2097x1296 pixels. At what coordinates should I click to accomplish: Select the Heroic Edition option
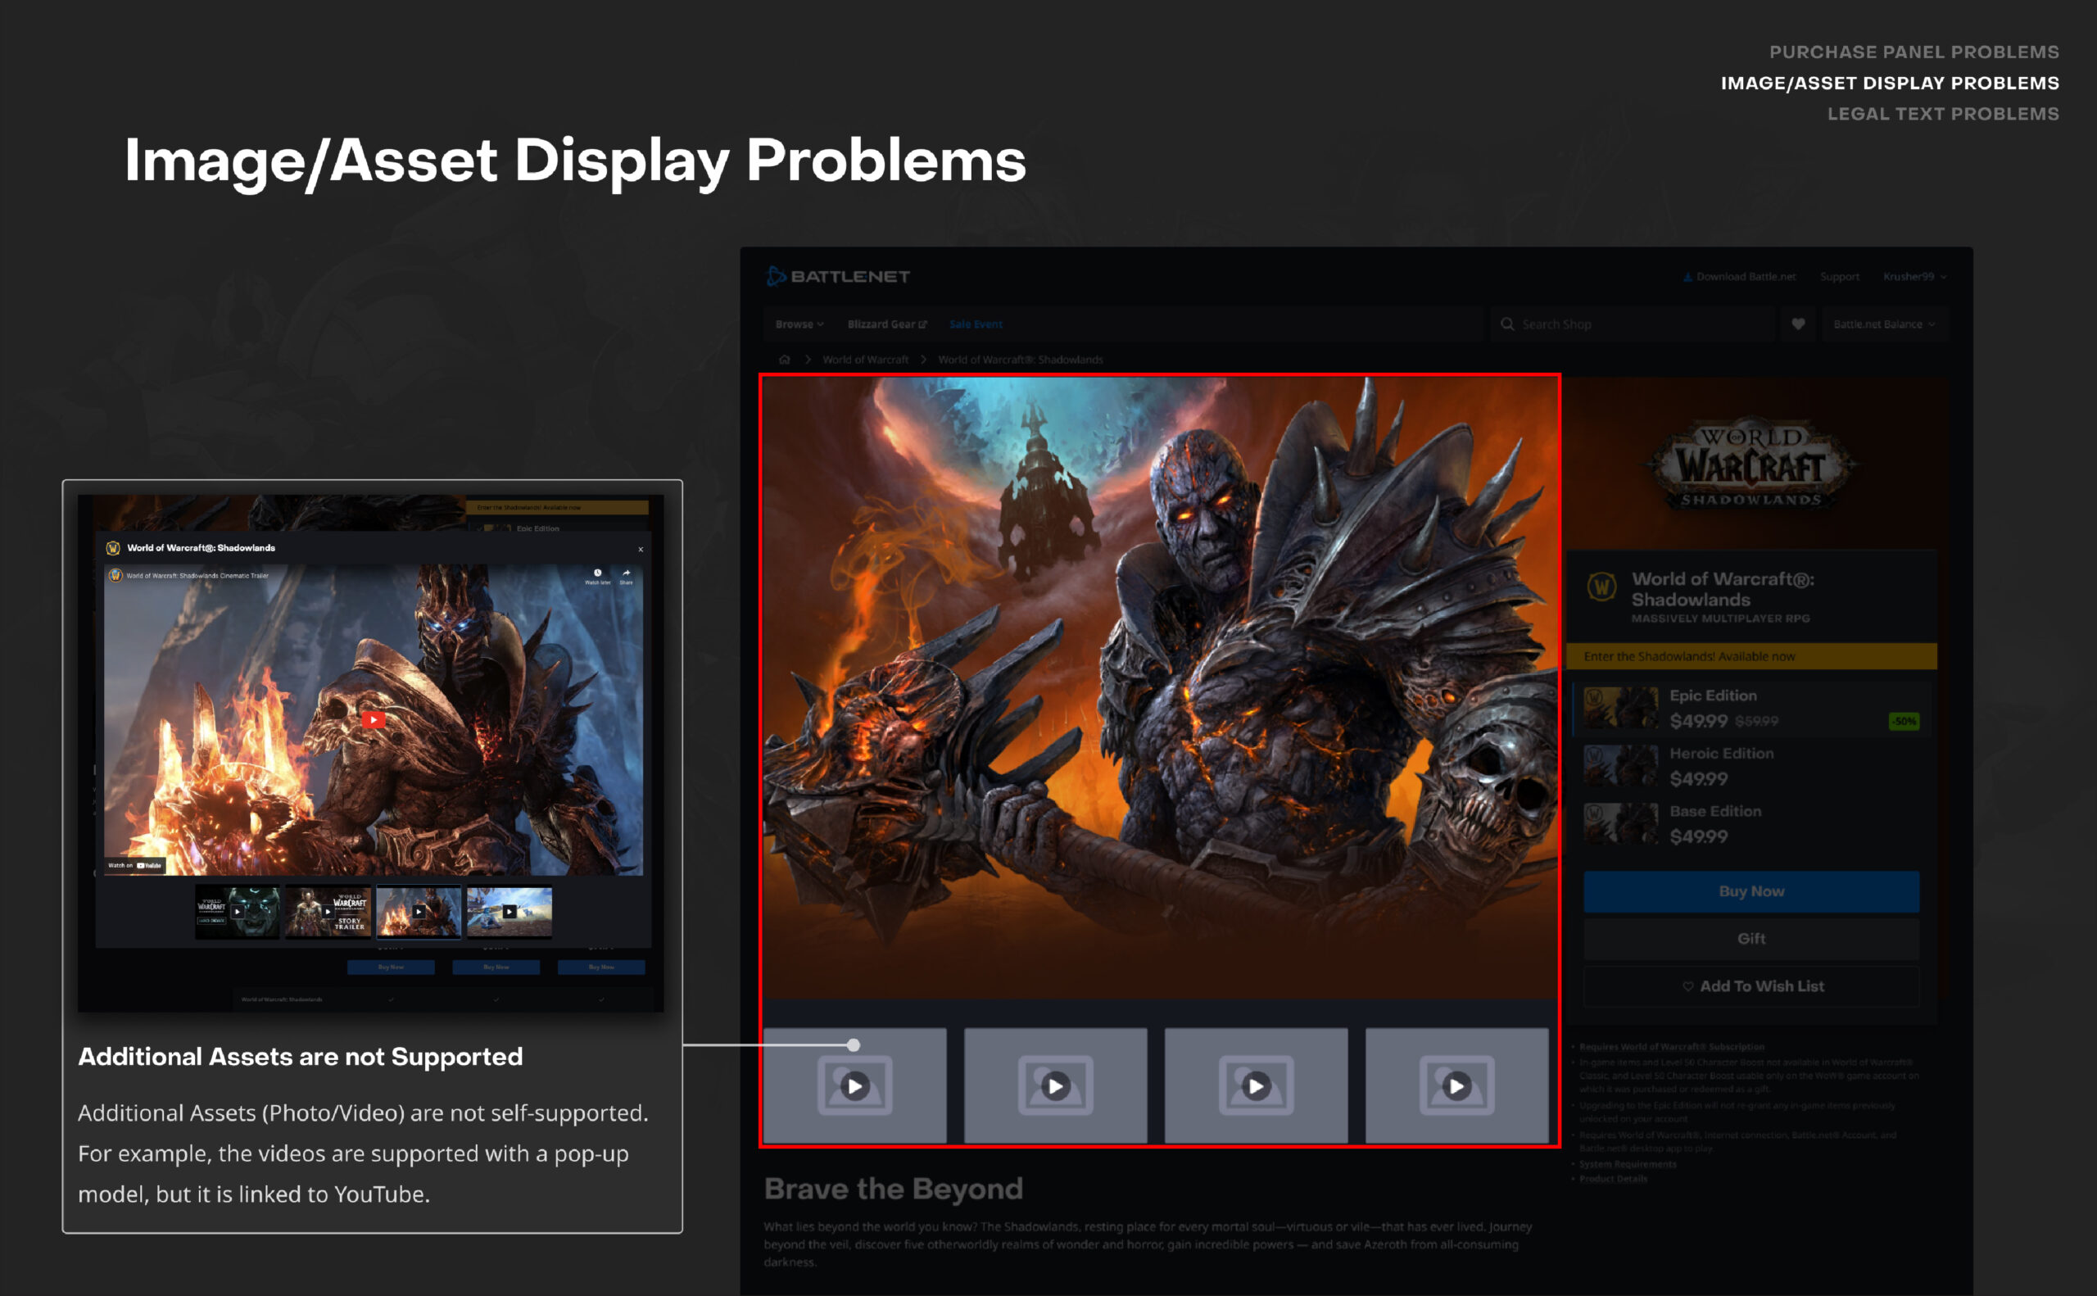click(1751, 766)
